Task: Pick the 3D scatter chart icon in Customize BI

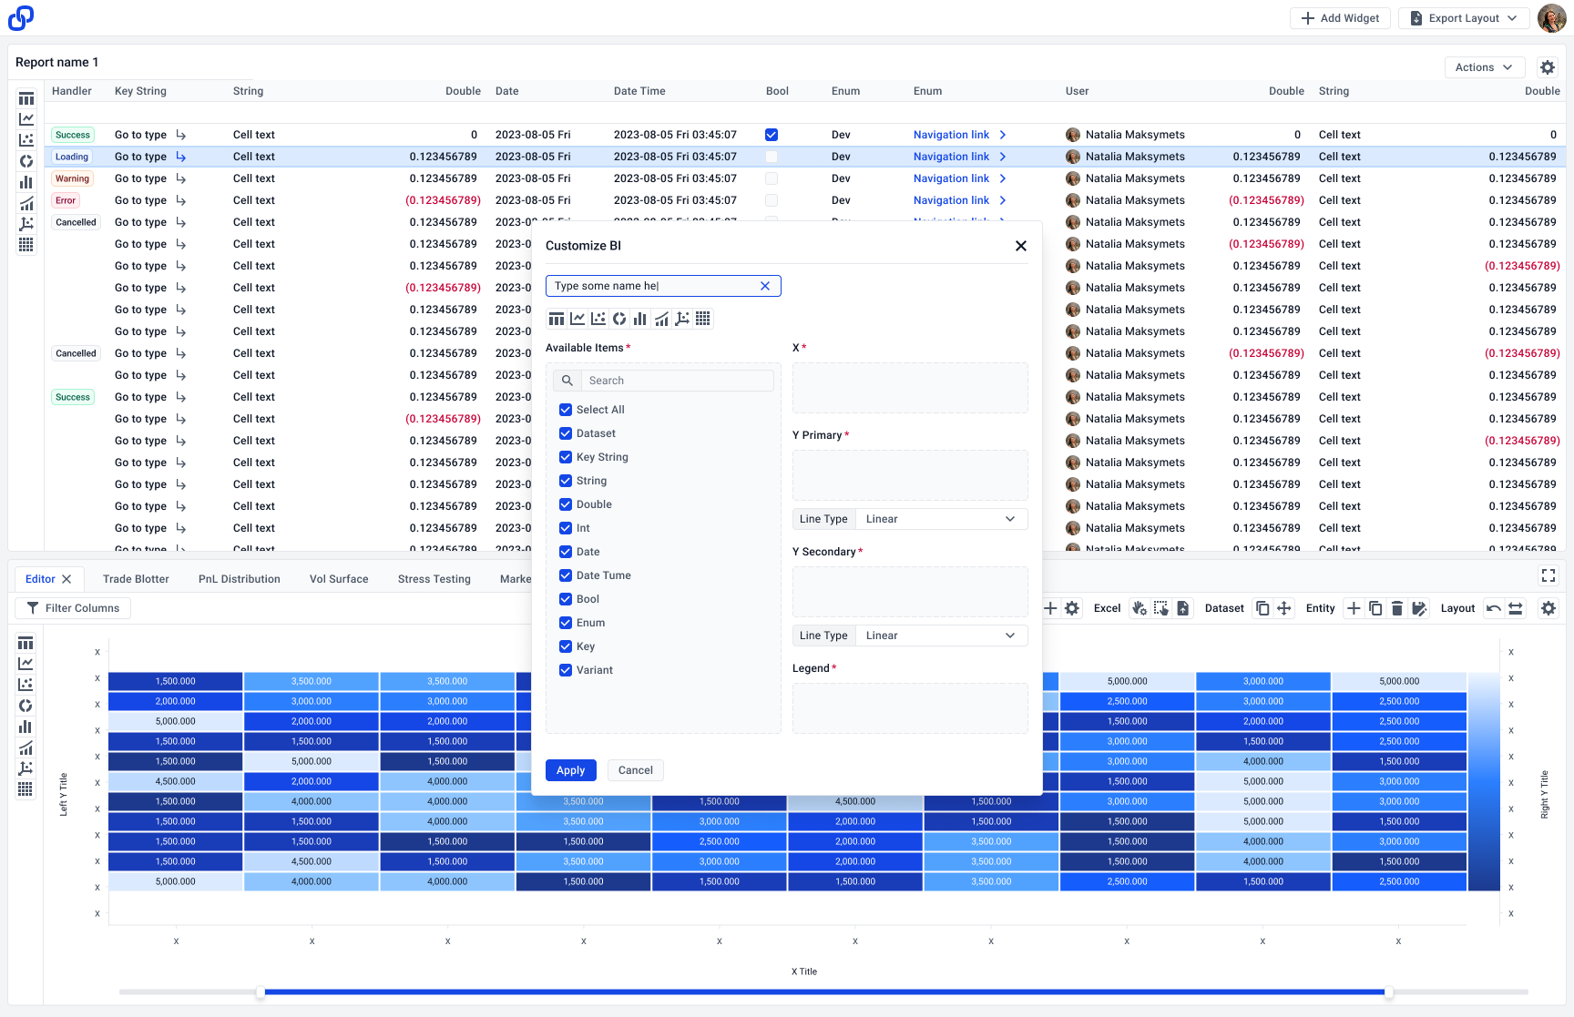Action: pyautogui.click(x=682, y=319)
